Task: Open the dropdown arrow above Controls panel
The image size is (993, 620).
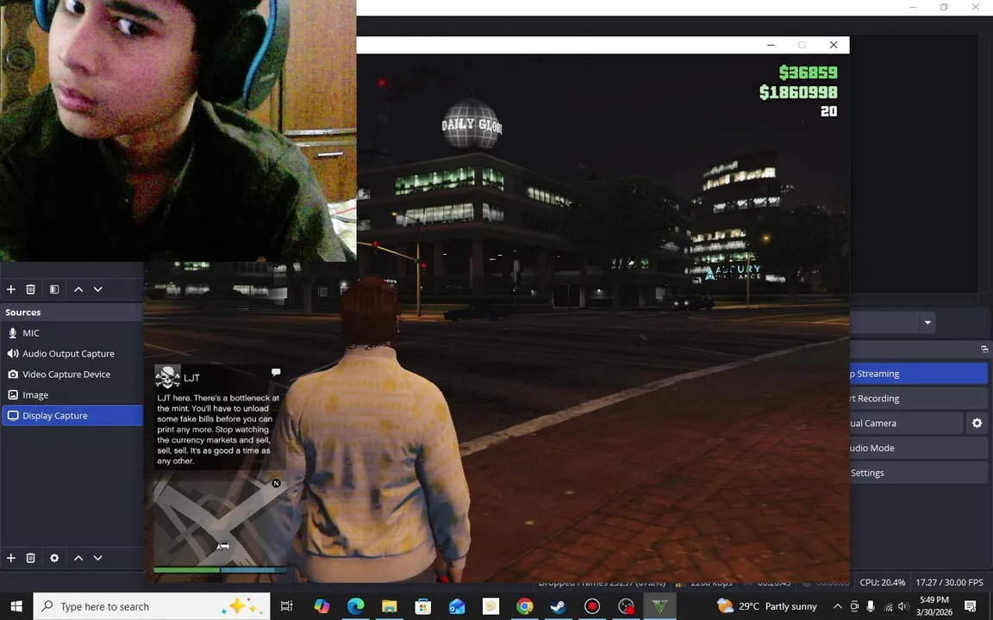Action: tap(927, 323)
